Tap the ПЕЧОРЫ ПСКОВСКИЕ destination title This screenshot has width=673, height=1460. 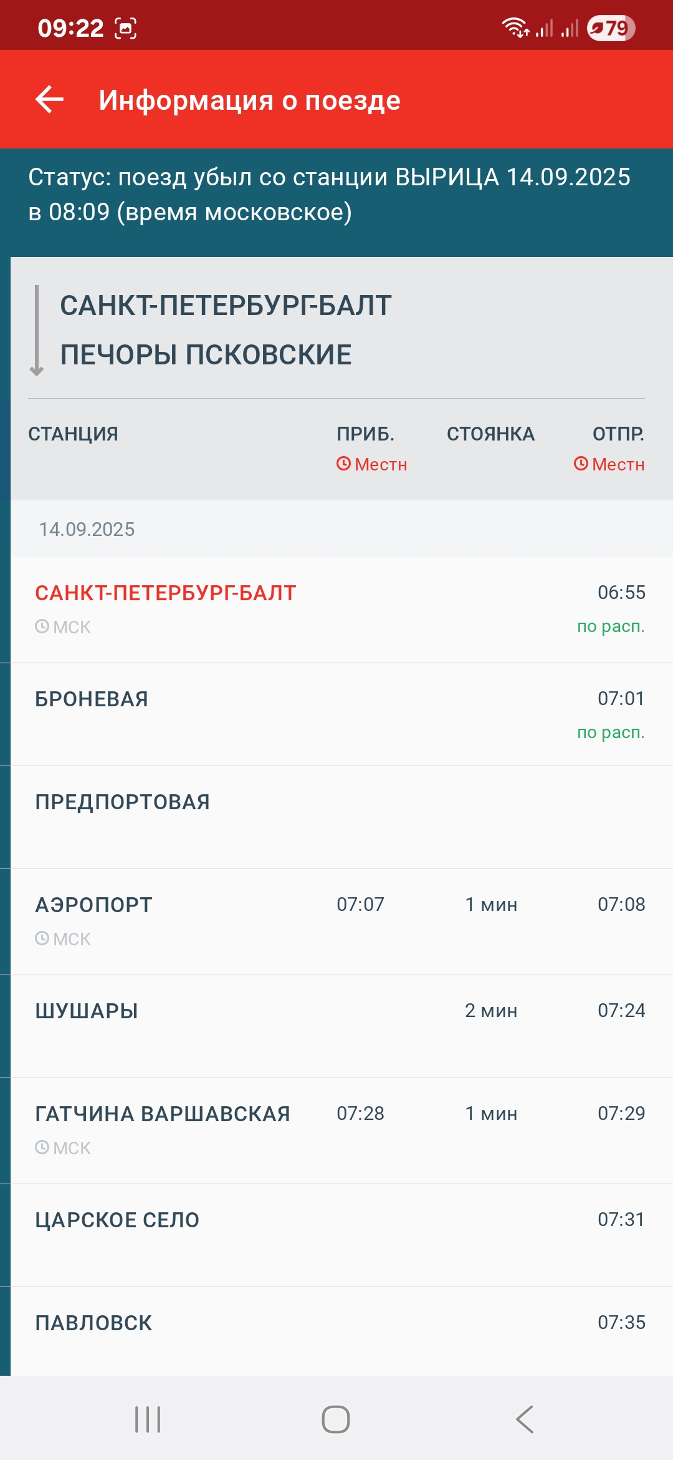[x=206, y=355]
